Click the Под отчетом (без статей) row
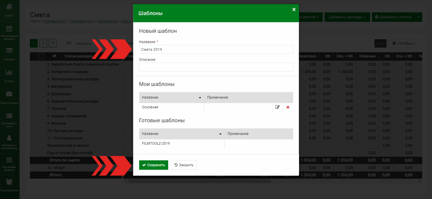This screenshot has width=432, height=199. (x=70, y=153)
